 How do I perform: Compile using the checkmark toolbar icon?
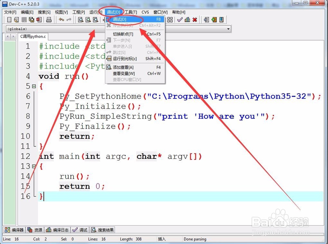click(x=180, y=20)
